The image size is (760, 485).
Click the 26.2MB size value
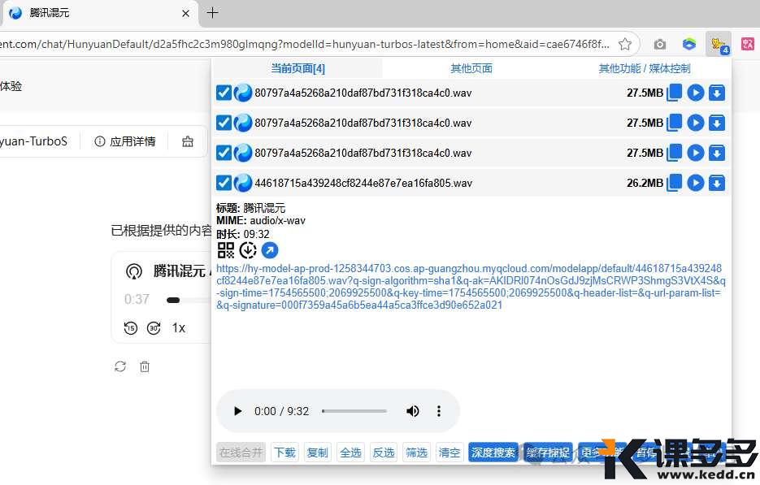pyautogui.click(x=645, y=183)
